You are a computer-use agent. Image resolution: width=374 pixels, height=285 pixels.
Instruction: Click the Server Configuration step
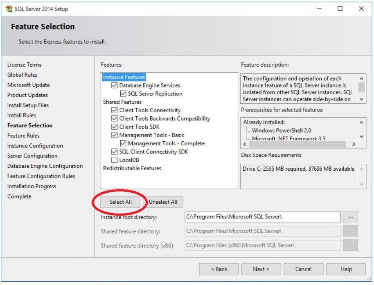click(x=32, y=156)
